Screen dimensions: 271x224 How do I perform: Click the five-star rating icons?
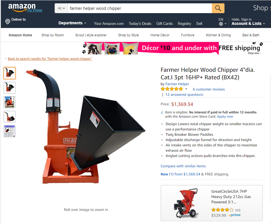(x=172, y=89)
